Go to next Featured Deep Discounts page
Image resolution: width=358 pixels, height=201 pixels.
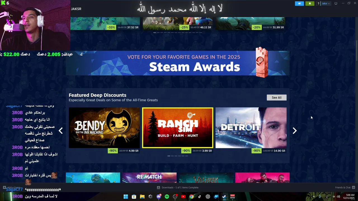tap(295, 131)
